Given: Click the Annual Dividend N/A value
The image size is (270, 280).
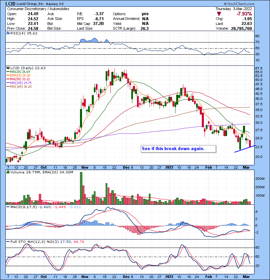Looking at the screenshot, I should click(x=145, y=19).
